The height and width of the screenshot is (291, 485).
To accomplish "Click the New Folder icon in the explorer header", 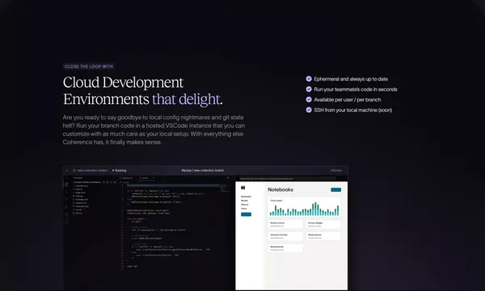I will (x=108, y=182).
